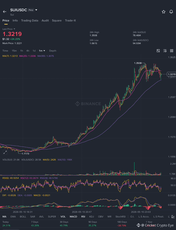
Task: Click the RSI(6): 40.9254 readout
Action: pyautogui.click(x=10, y=178)
